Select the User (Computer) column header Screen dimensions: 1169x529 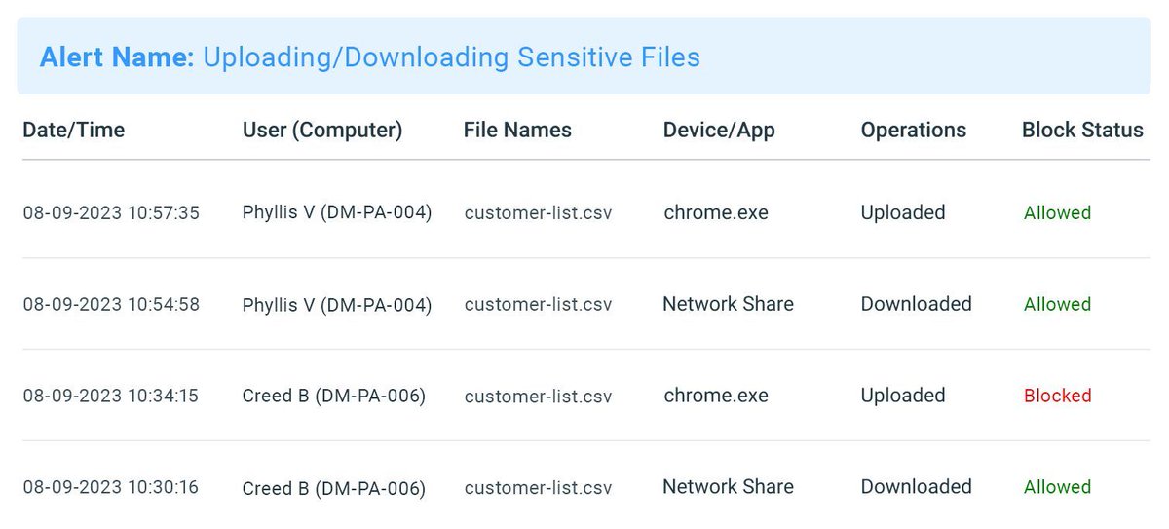point(322,130)
